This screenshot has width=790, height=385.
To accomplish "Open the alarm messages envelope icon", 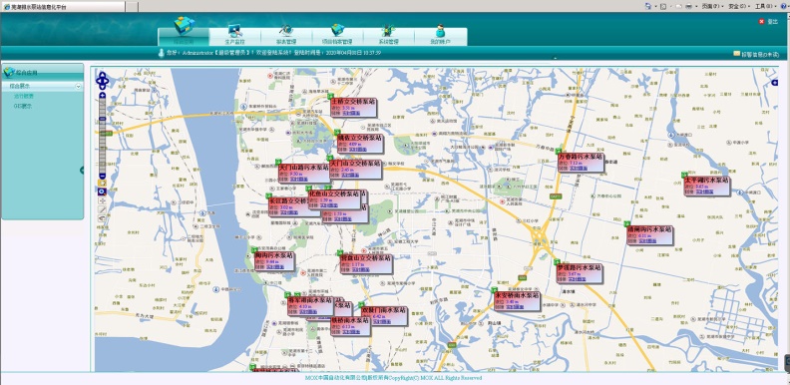I will [736, 54].
